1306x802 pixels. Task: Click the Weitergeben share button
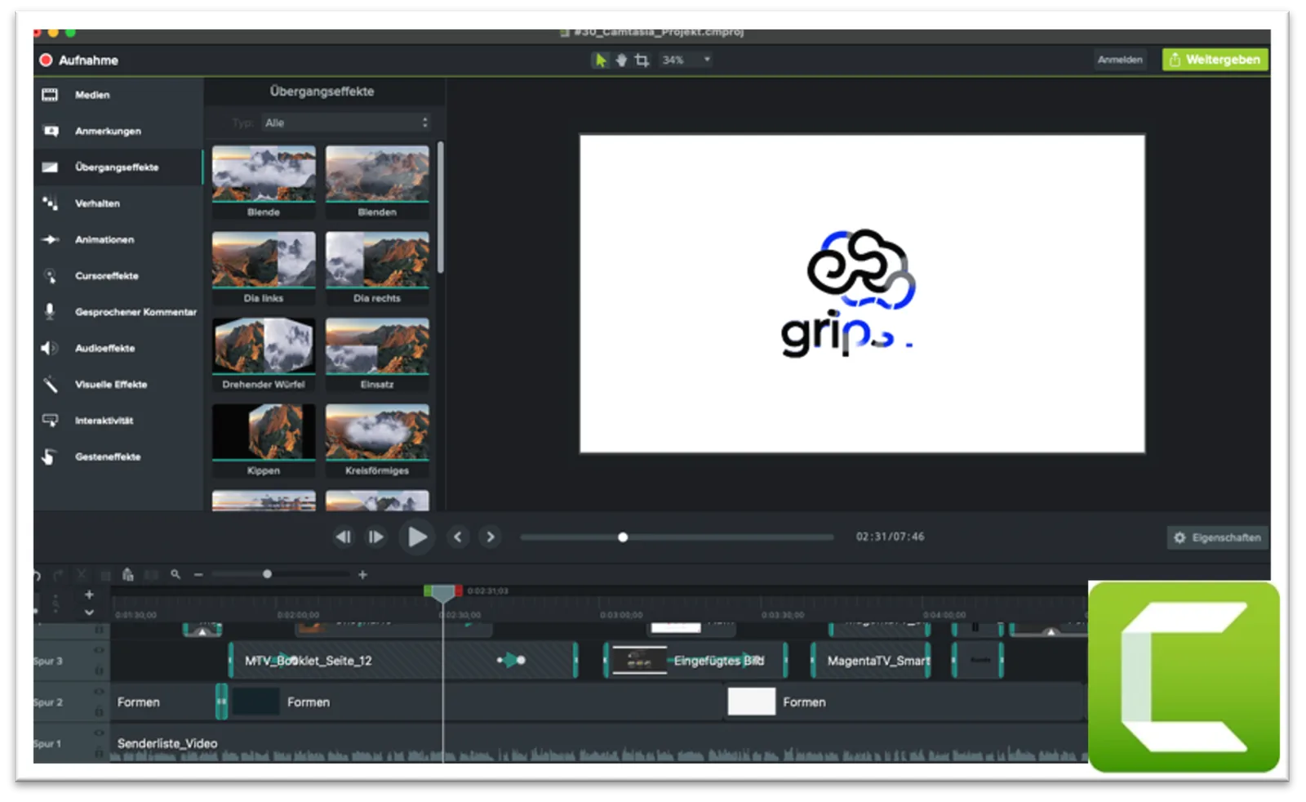coord(1215,60)
